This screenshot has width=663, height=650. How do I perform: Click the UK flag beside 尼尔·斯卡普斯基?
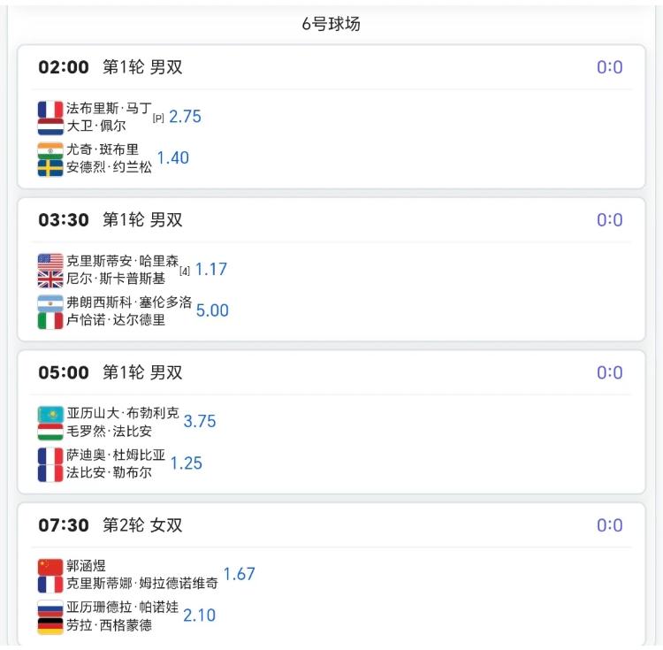tap(50, 279)
